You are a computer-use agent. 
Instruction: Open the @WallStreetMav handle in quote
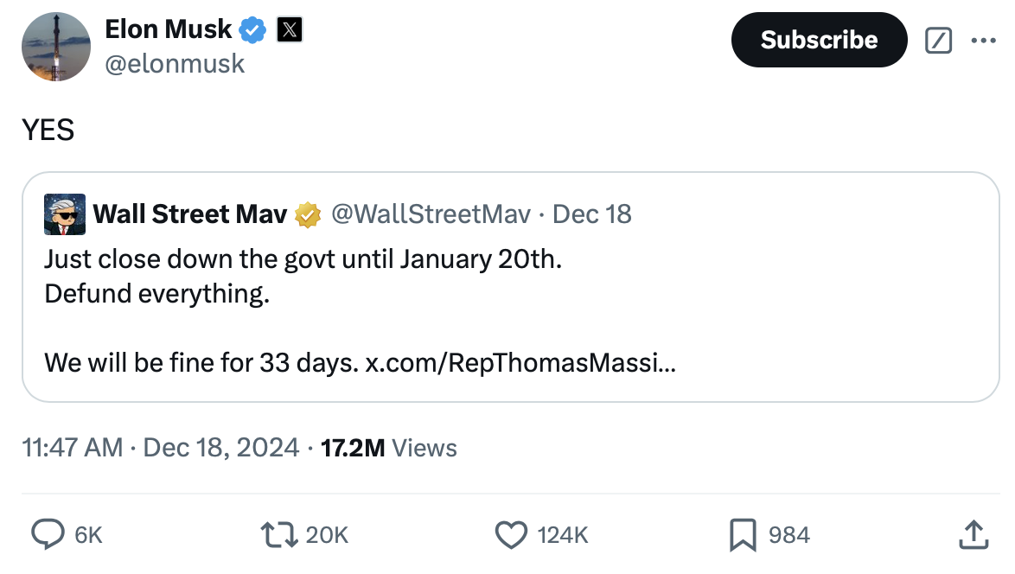tap(431, 214)
